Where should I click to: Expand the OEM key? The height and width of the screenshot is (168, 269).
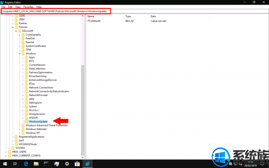point(13,20)
